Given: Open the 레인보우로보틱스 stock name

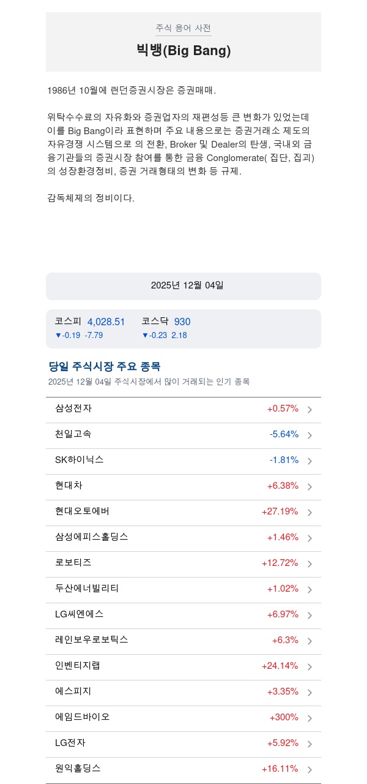Looking at the screenshot, I should [92, 639].
